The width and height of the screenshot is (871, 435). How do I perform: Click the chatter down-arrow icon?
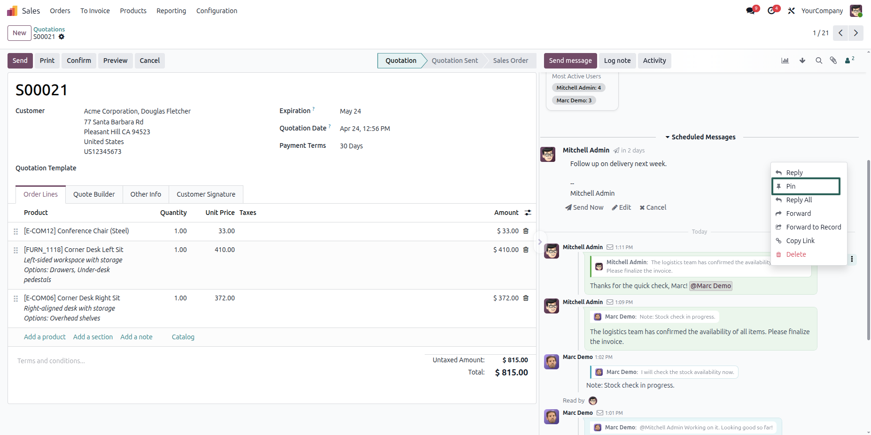[802, 61]
